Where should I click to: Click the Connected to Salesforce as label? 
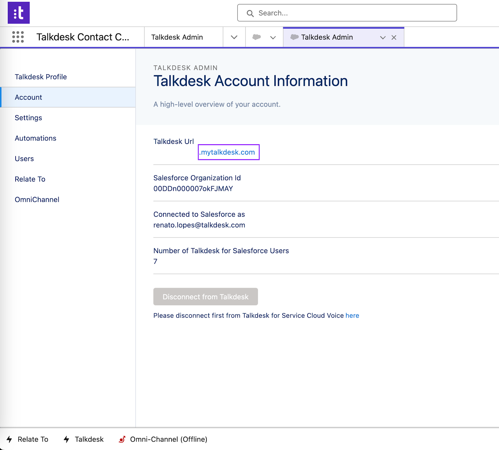click(x=199, y=214)
